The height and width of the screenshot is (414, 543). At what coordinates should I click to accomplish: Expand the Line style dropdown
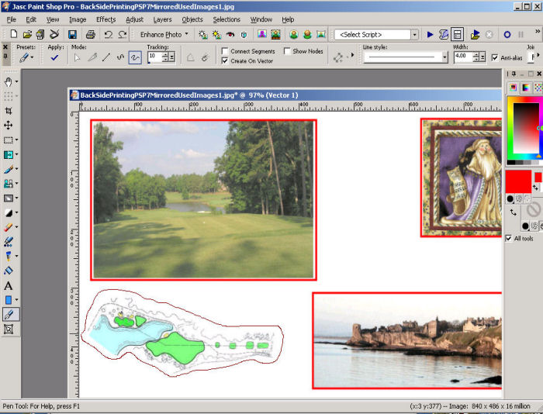[x=444, y=57]
